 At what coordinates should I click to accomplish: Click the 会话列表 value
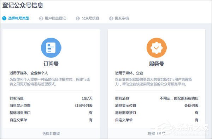point(191,105)
